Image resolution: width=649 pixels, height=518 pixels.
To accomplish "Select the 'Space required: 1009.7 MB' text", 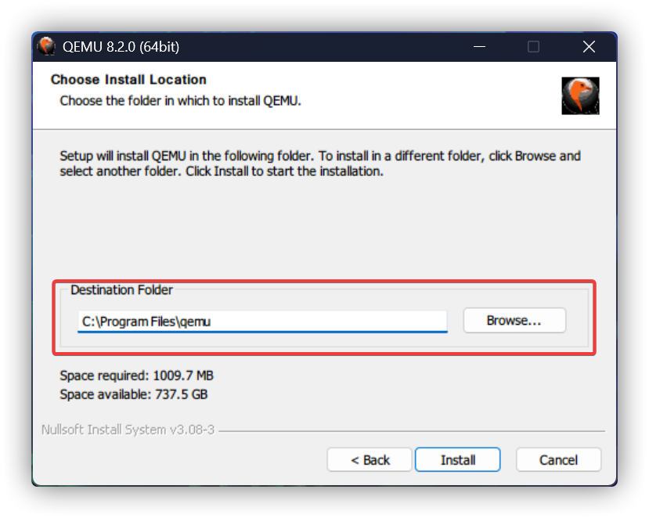I will tap(136, 376).
